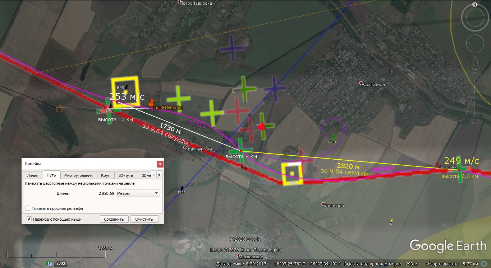Click the green pushpin inside purple circle
The width and height of the screenshot is (491, 268).
tap(332, 136)
